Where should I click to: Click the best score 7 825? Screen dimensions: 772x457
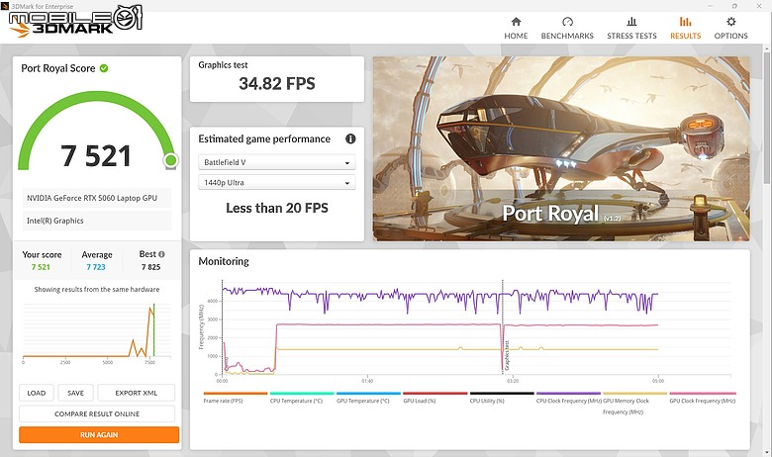[150, 267]
